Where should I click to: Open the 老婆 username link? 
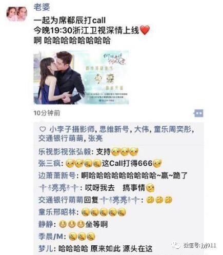pos(42,7)
